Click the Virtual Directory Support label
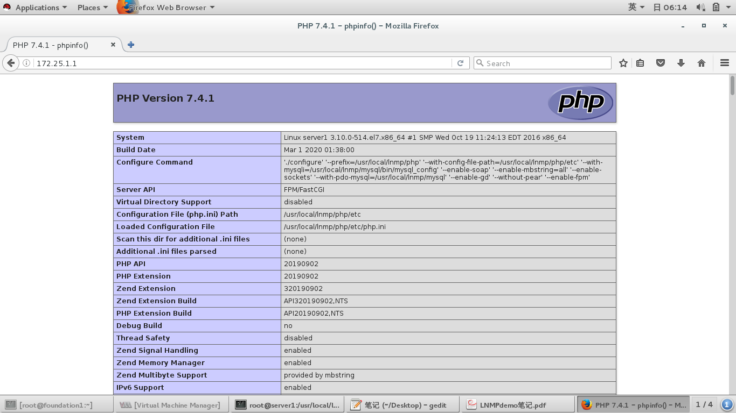Image resolution: width=736 pixels, height=413 pixels. (x=164, y=202)
